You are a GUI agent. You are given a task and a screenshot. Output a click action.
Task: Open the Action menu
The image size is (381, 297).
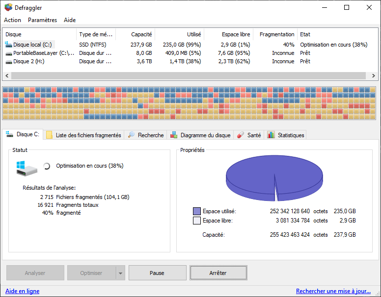tap(12, 20)
